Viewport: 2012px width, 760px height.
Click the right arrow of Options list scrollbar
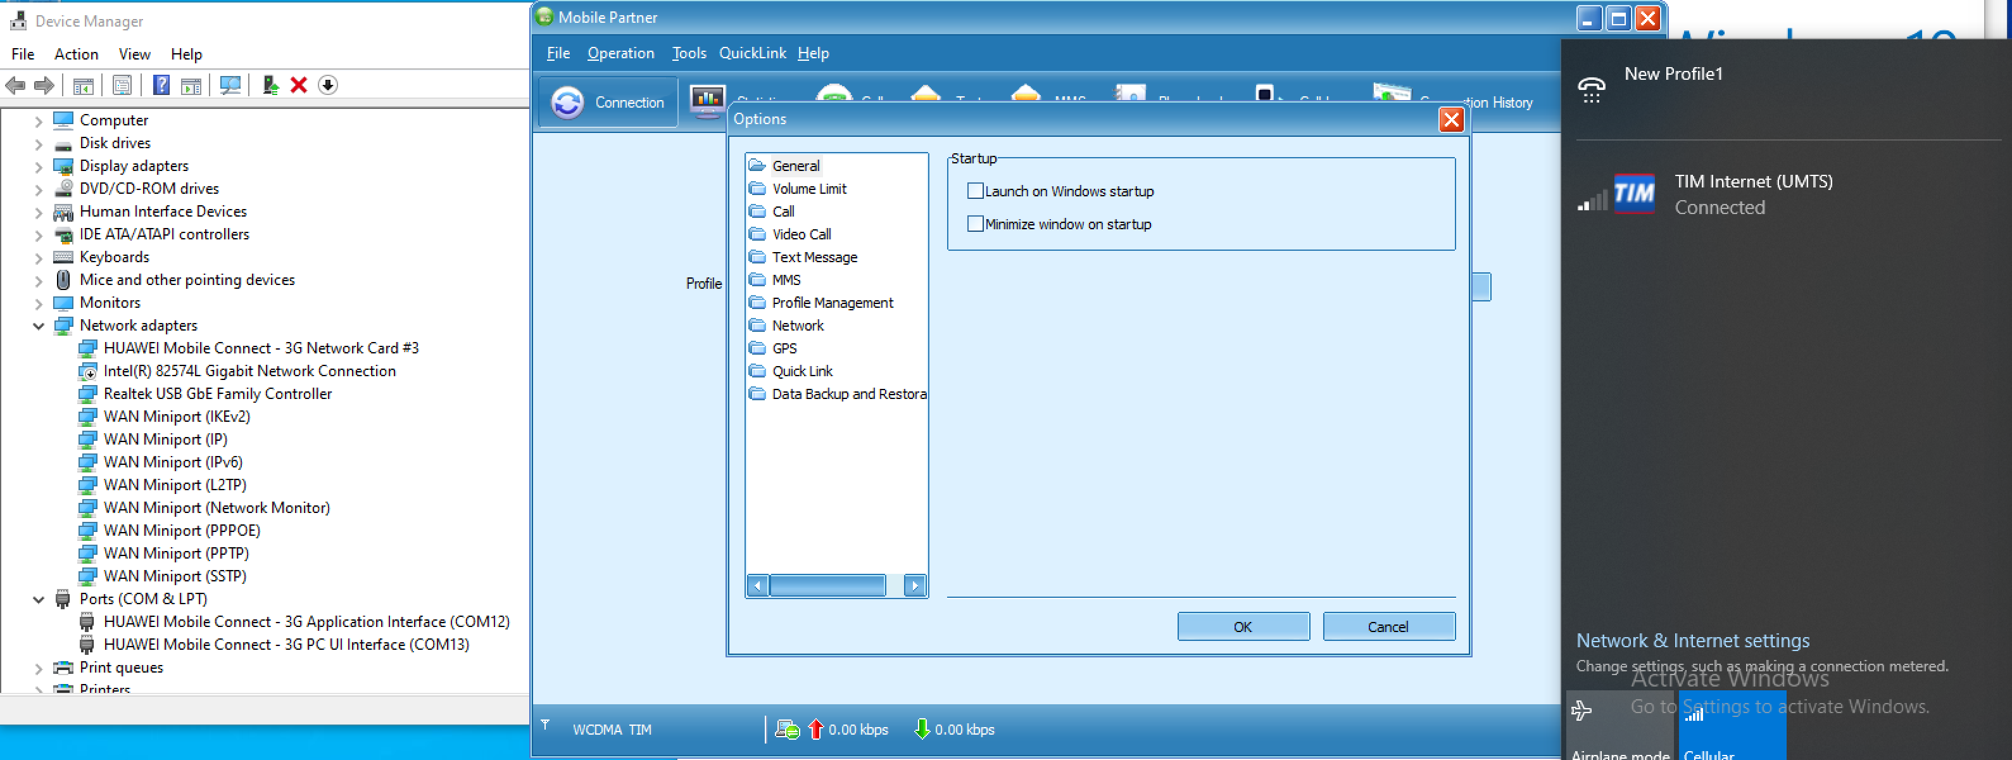point(915,585)
